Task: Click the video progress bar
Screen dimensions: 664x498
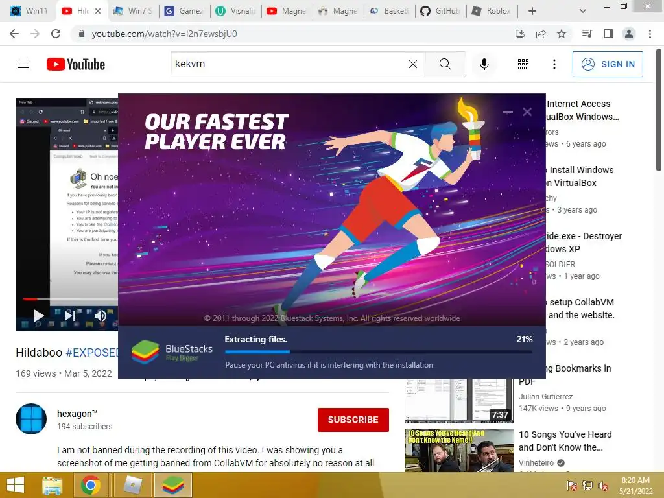Action: [x=70, y=300]
